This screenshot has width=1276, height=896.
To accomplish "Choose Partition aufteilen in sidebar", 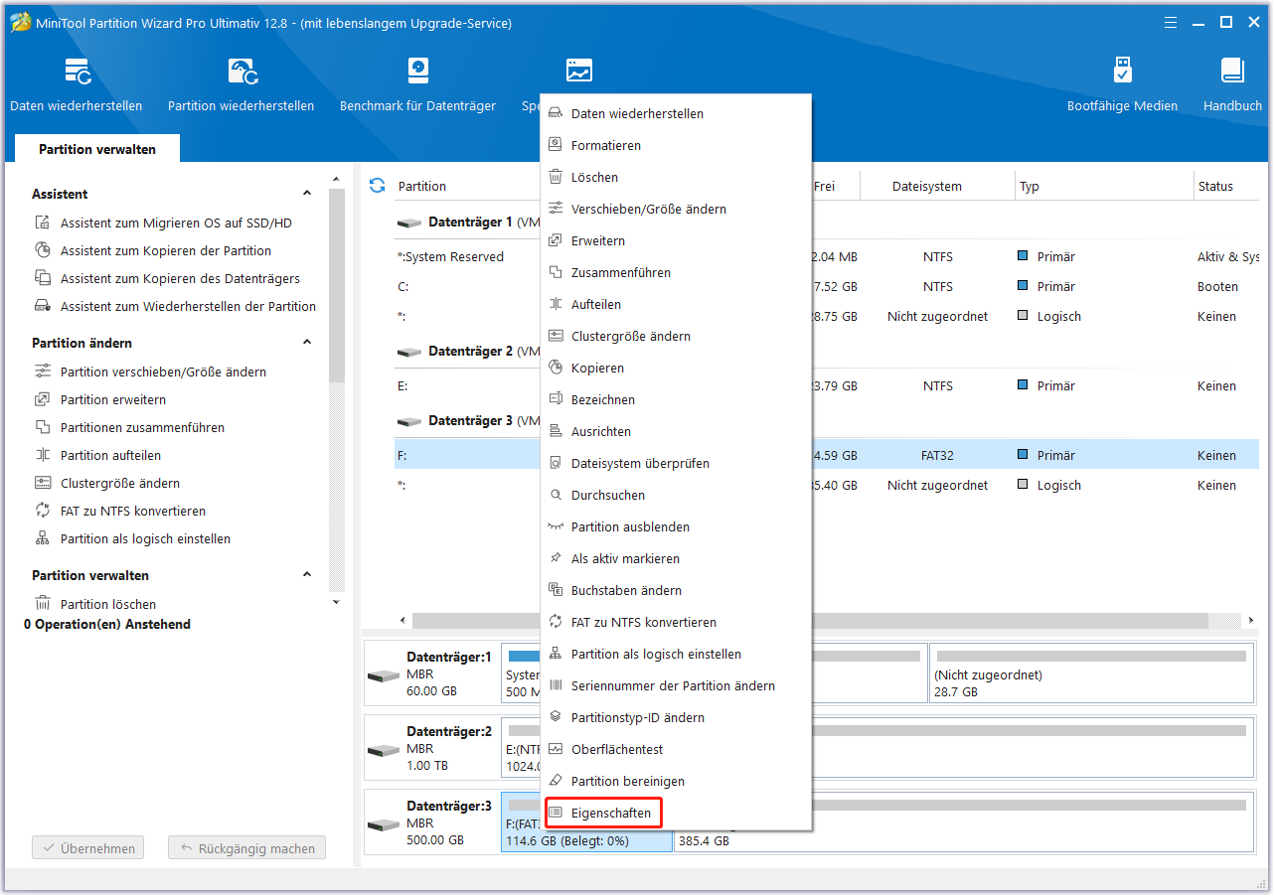I will pos(110,456).
